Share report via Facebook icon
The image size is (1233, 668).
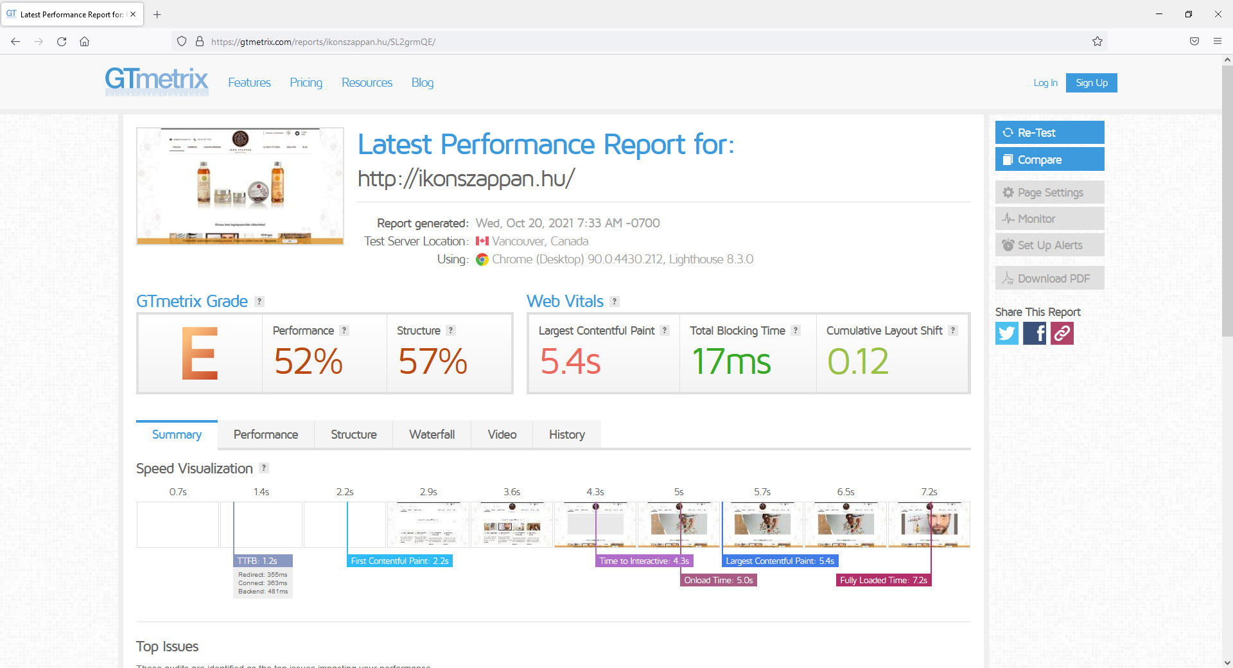(x=1034, y=333)
